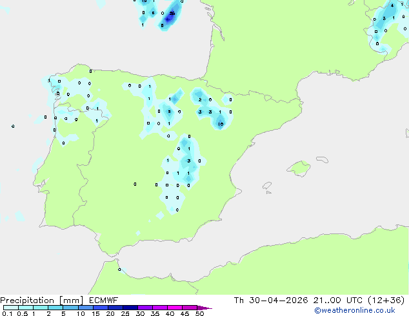Click the 25–30 mm dark navy swatch
409x316 pixels.
click(x=130, y=308)
